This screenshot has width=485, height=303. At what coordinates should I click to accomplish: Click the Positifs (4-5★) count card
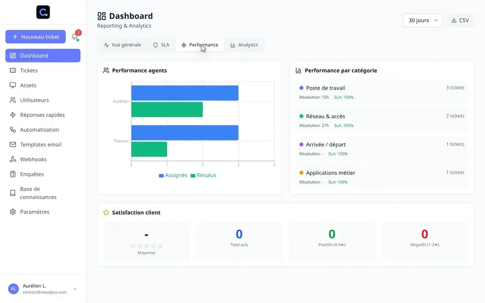click(x=332, y=241)
